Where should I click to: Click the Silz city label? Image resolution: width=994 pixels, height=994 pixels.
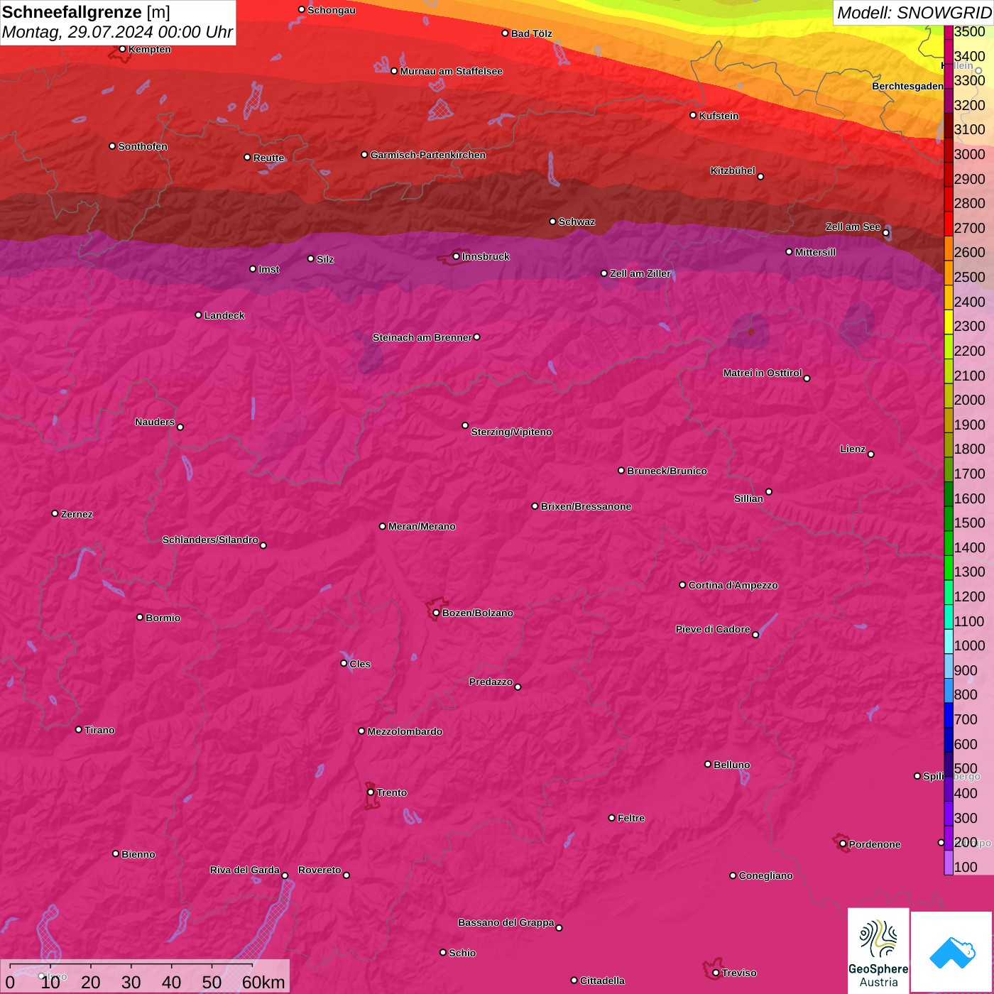pos(325,259)
